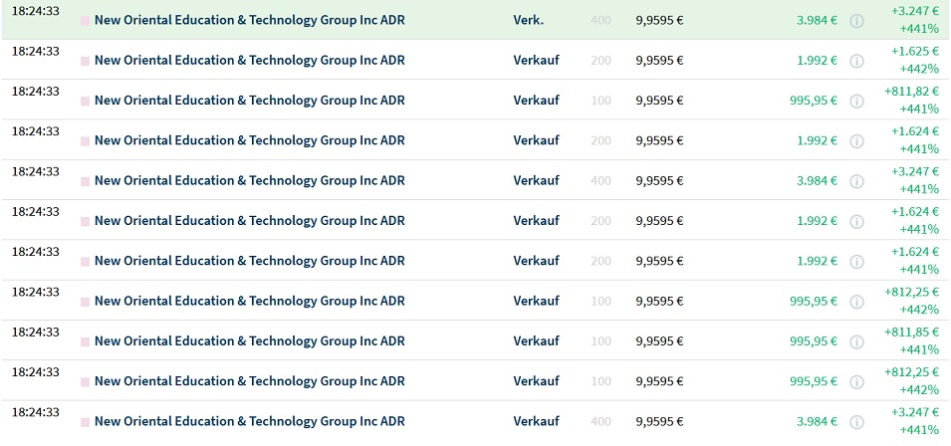Click quantity 200 in the +1.625 € row
The width and height of the screenshot is (951, 446).
600,60
